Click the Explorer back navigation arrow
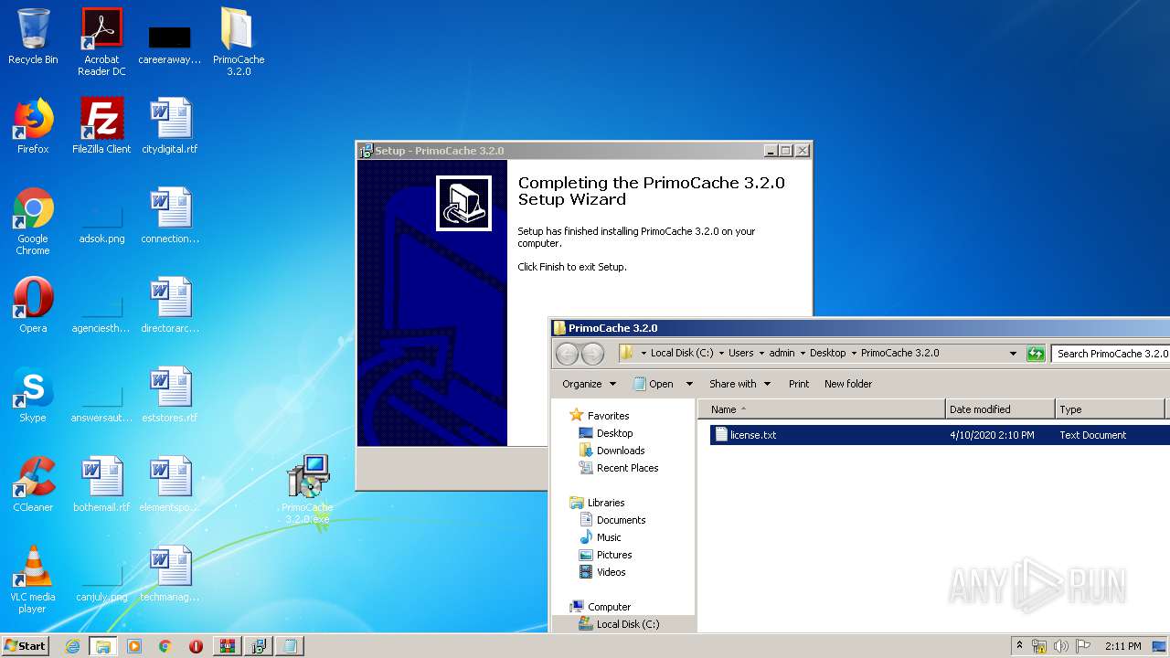1170x658 pixels. [567, 354]
